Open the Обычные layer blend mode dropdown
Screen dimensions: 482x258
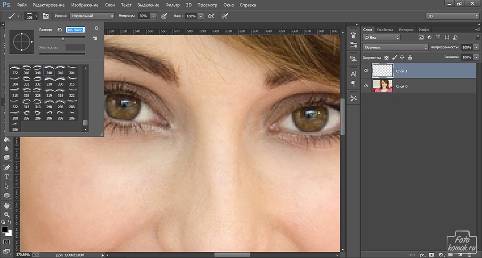pos(395,48)
